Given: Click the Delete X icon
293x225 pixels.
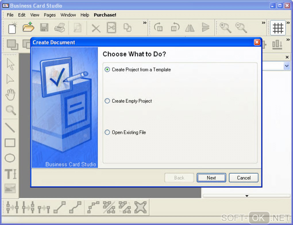Looking at the screenshot, I should (96, 29).
